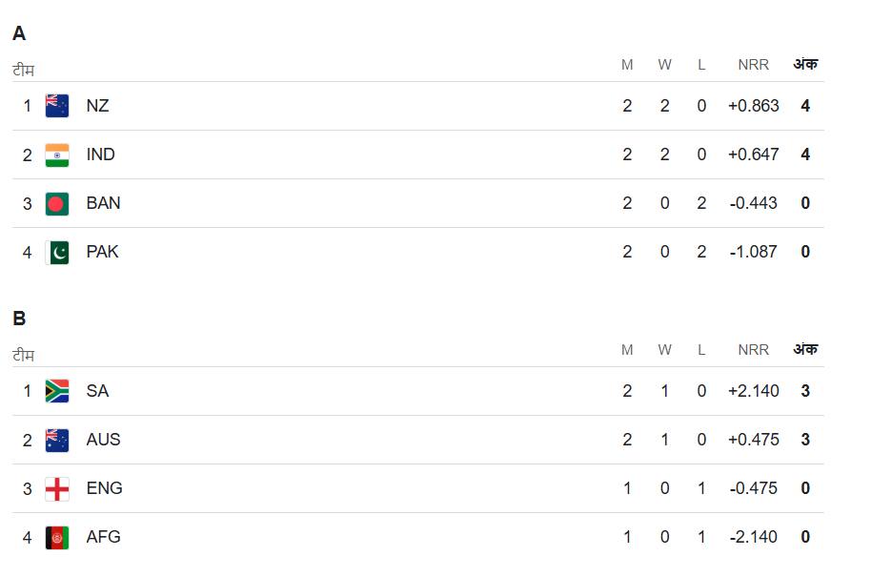Open the AUS team link

103,440
